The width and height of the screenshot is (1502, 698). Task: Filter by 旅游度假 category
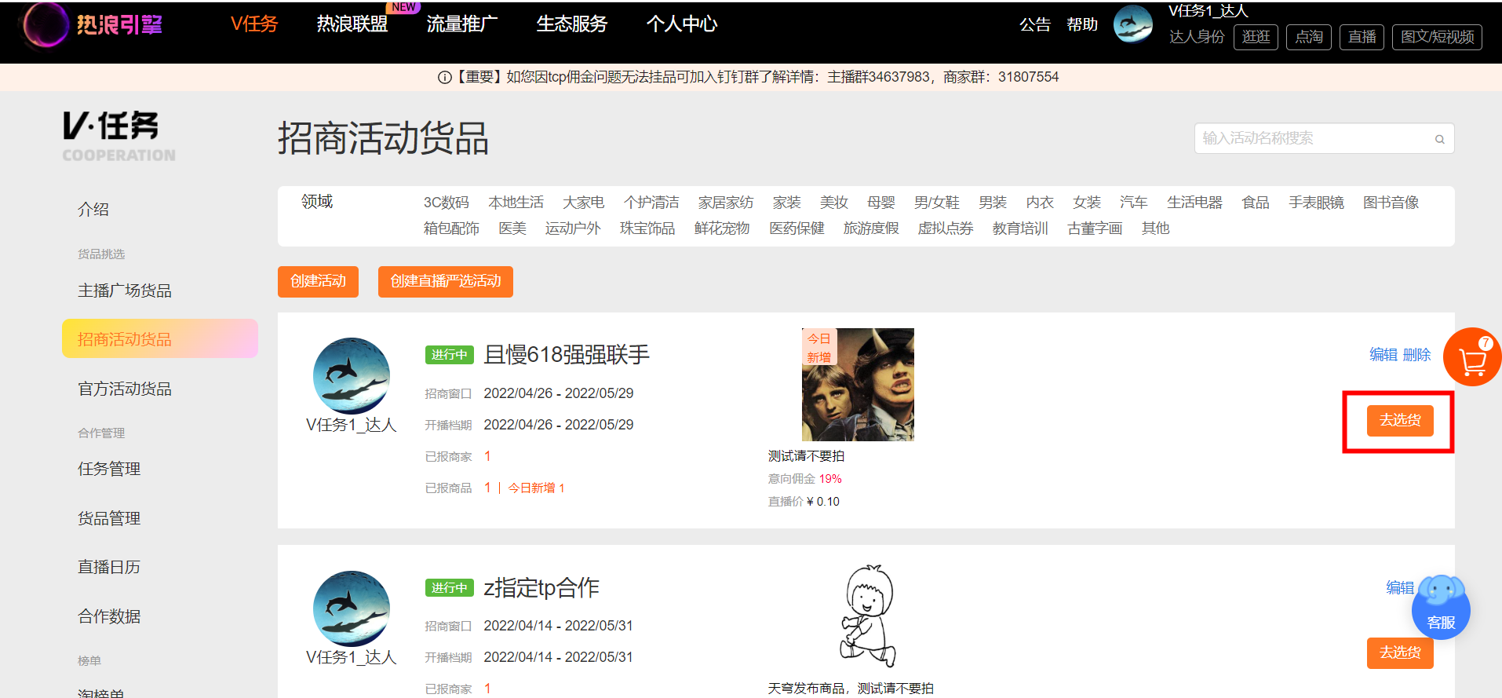tap(871, 228)
